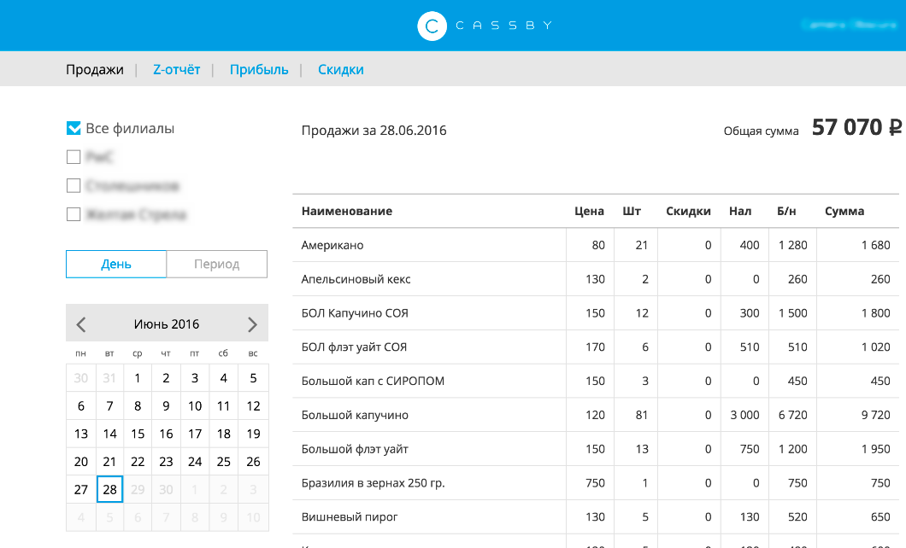Viewport: 906px width, 548px height.
Task: Choose the highlighted date 28
Action: (109, 490)
